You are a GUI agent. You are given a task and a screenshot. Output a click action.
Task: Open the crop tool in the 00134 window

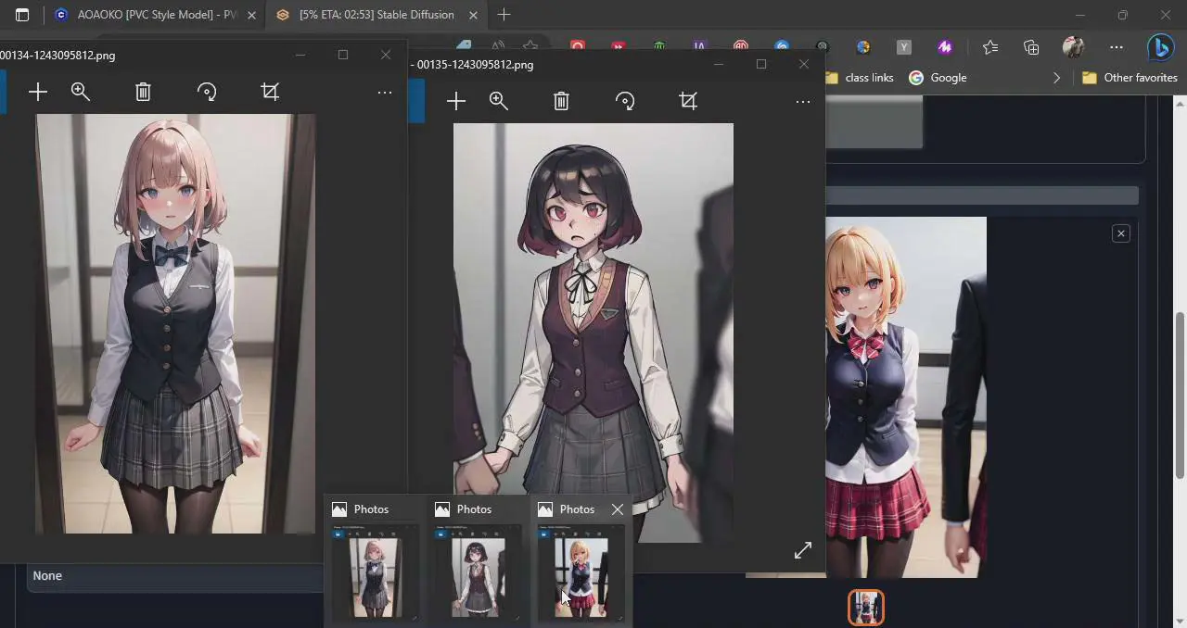270,92
